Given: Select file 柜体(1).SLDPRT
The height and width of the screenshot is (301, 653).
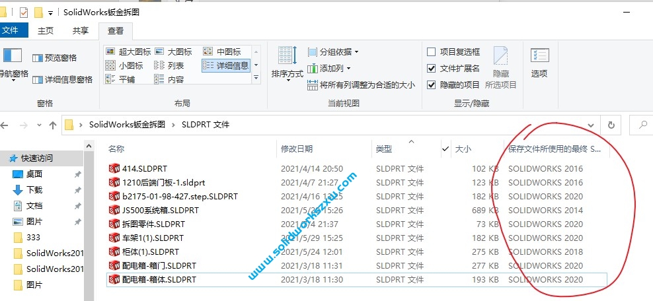Looking at the screenshot, I should pyautogui.click(x=150, y=251).
